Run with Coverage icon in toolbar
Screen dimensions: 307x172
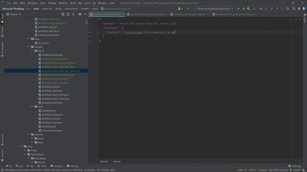[x=248, y=9]
